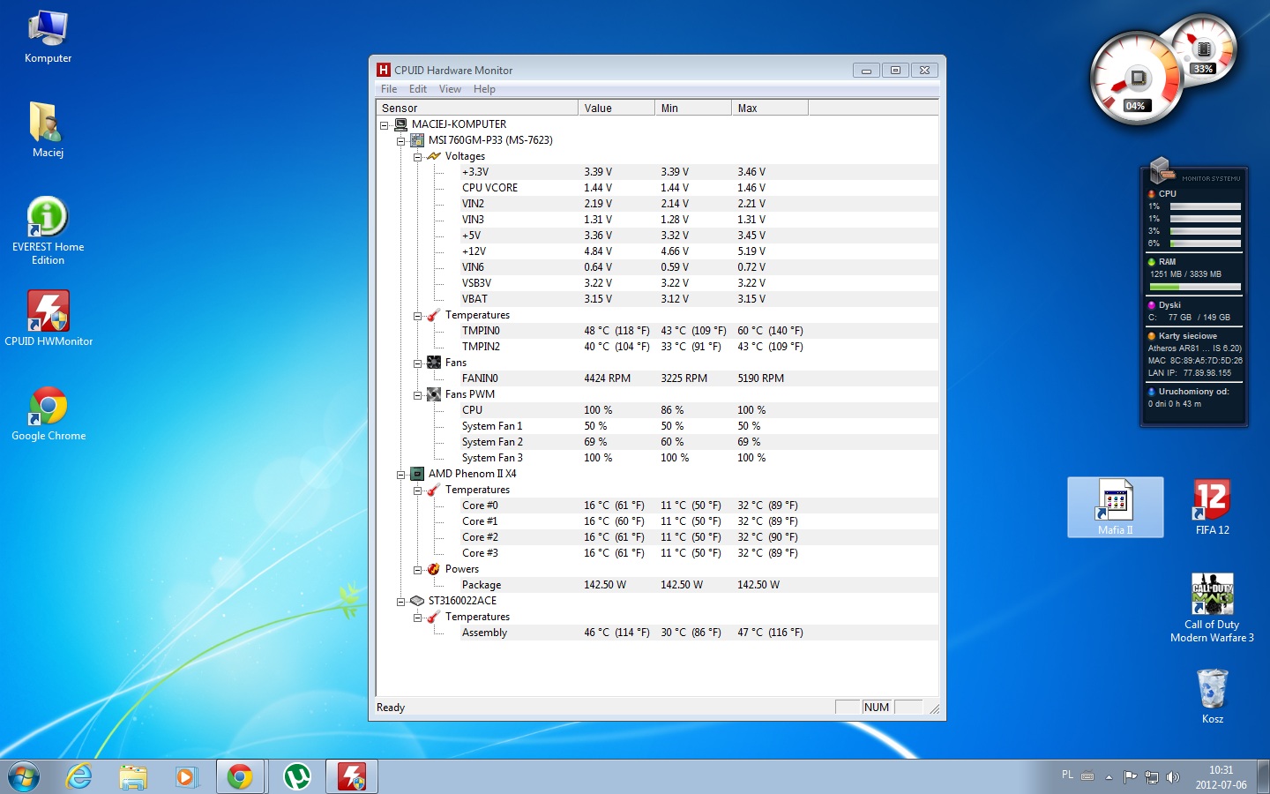1270x794 pixels.
Task: Open the View menu
Action: 450,89
